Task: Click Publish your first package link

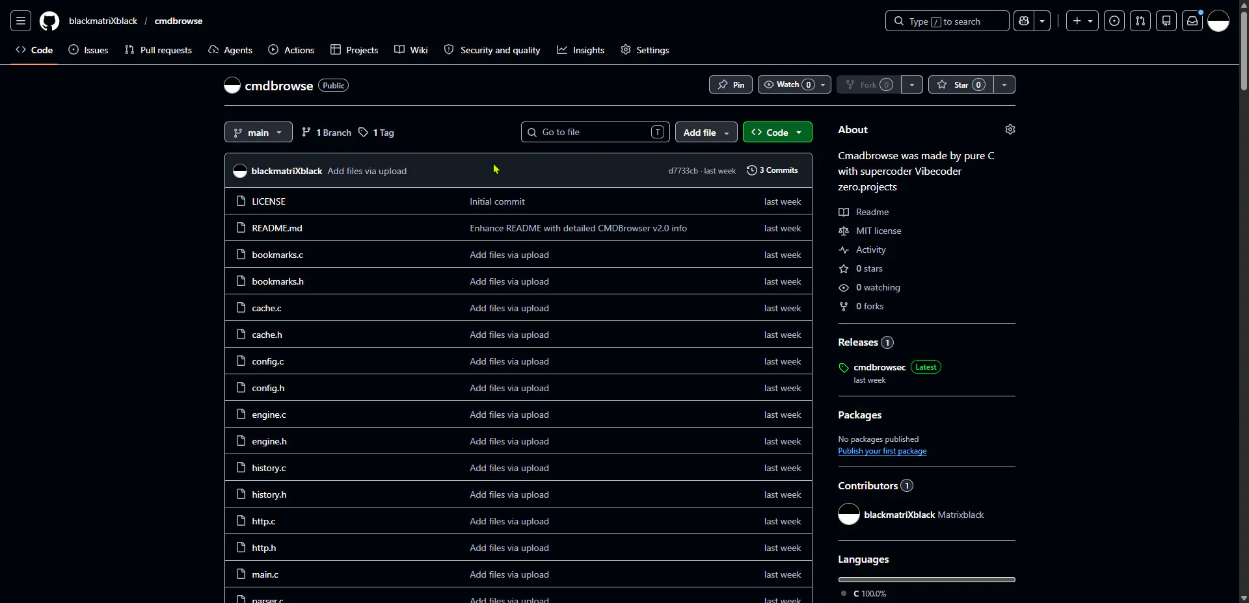Action: [x=882, y=451]
